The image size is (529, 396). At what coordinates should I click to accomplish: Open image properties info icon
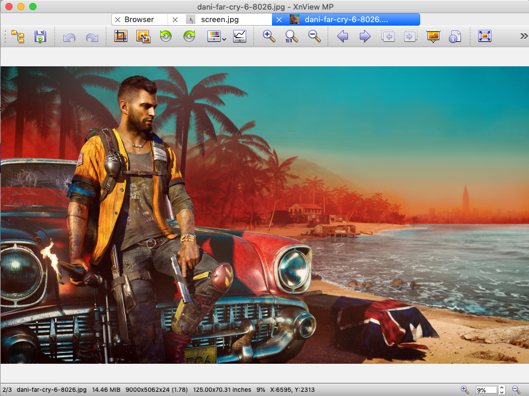(x=455, y=36)
